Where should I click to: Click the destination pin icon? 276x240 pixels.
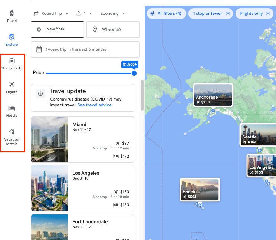pos(95,29)
